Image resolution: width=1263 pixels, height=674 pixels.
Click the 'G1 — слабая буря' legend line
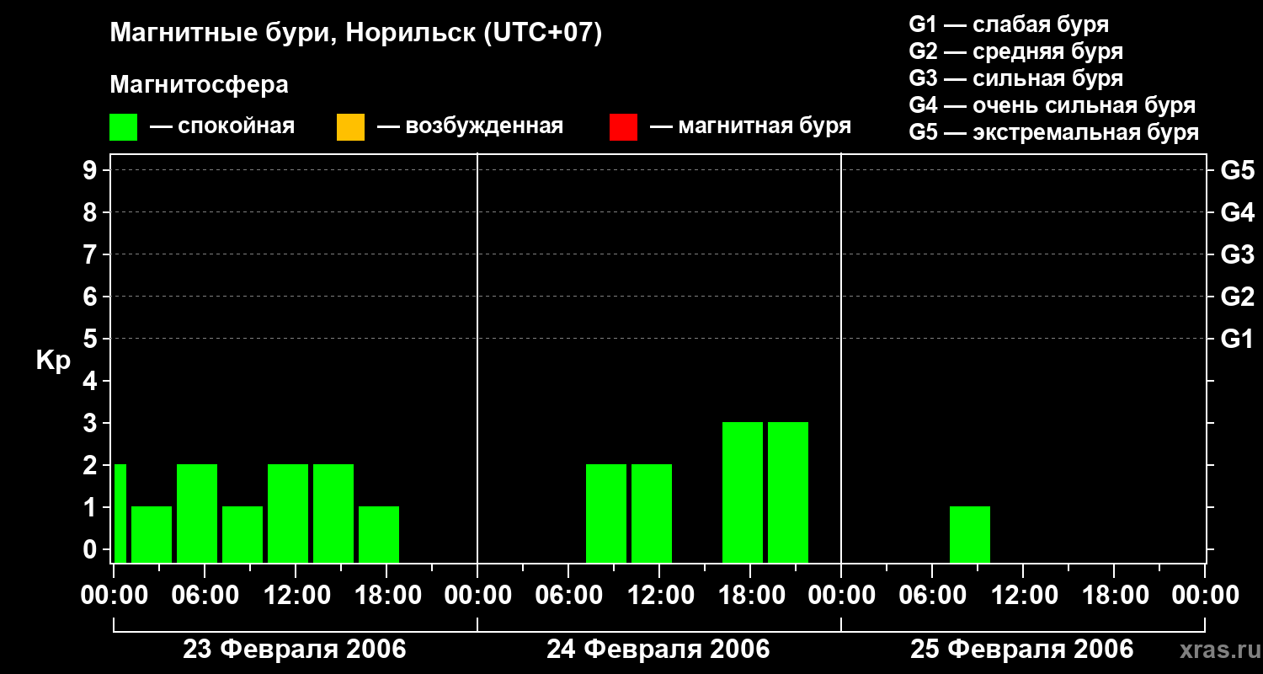point(1009,24)
